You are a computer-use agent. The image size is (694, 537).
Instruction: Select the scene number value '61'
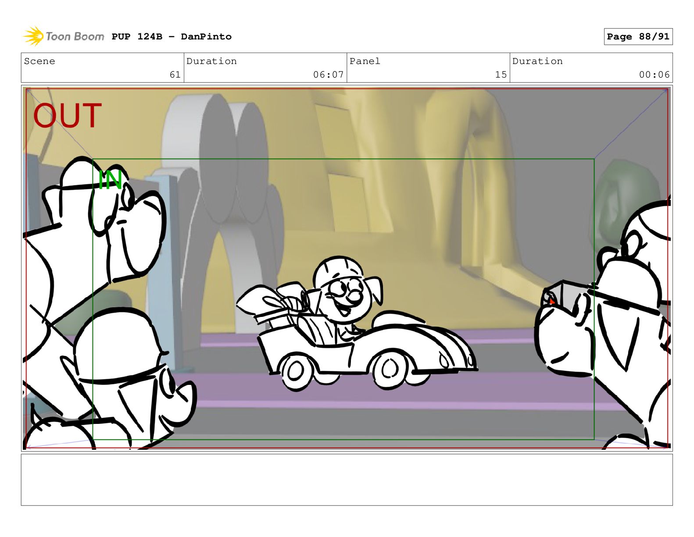tap(175, 75)
